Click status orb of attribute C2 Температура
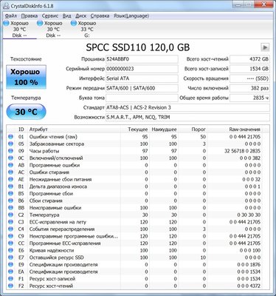Image resolution: width=276 pixels, height=296 pixels. pos(10,215)
